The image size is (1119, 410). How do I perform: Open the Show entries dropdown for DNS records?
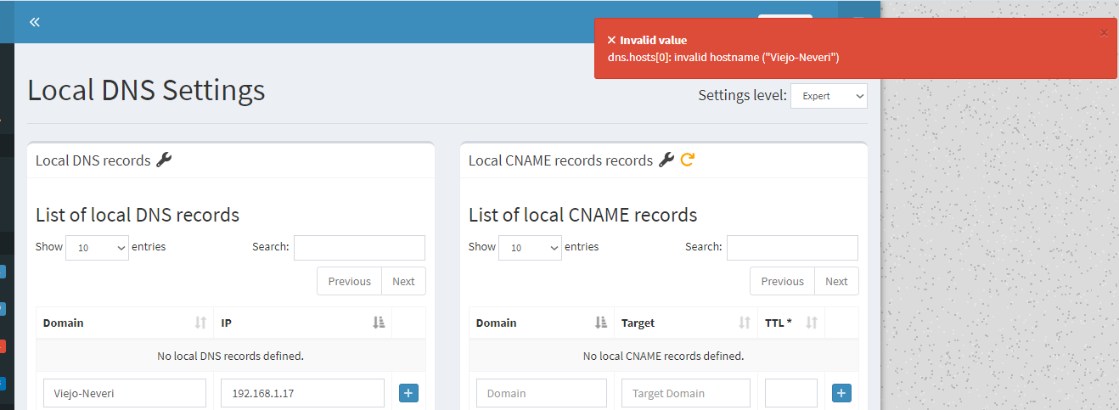tap(97, 248)
